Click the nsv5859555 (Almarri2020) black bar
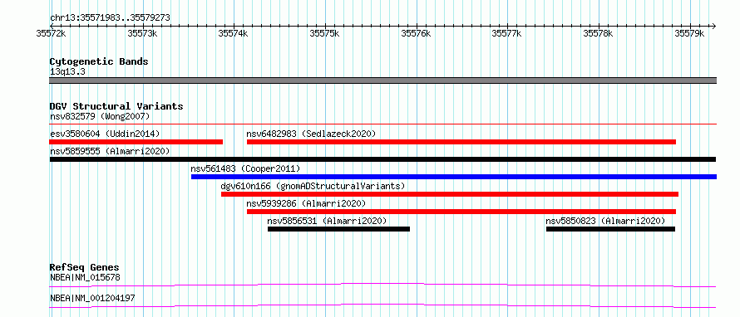Image resolution: width=740 pixels, height=317 pixels. pos(382,159)
